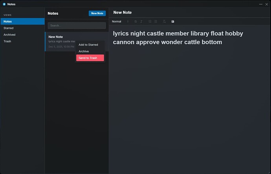Open the Notes view in sidebar

point(22,22)
